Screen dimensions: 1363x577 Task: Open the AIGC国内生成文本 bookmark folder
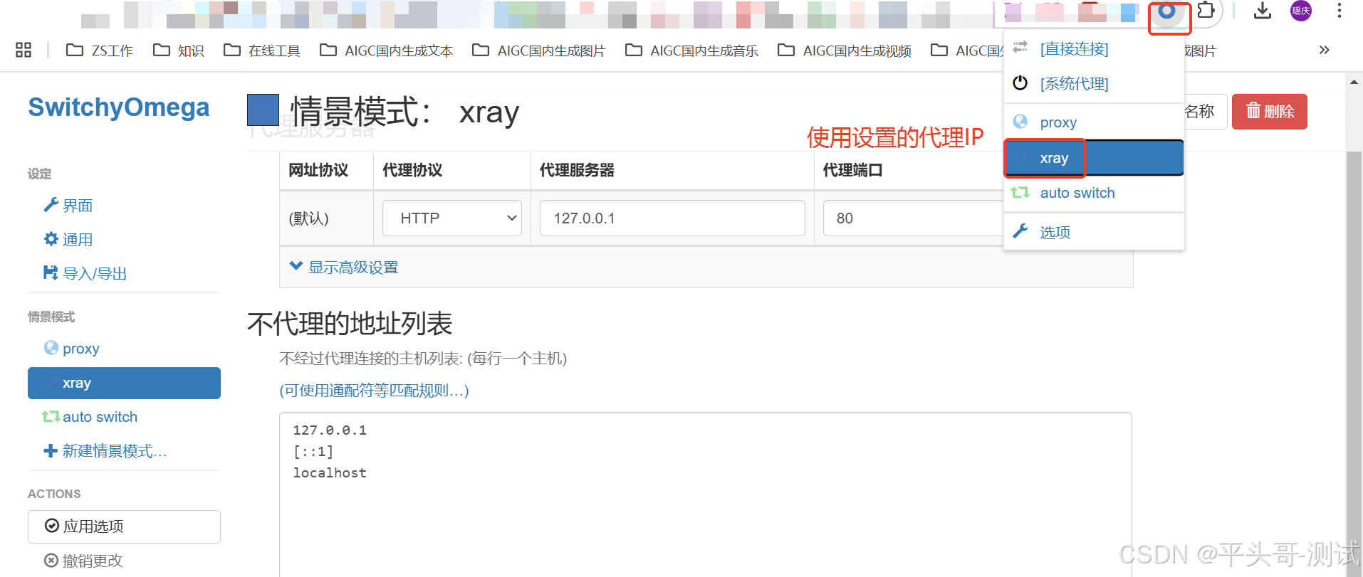[x=387, y=51]
